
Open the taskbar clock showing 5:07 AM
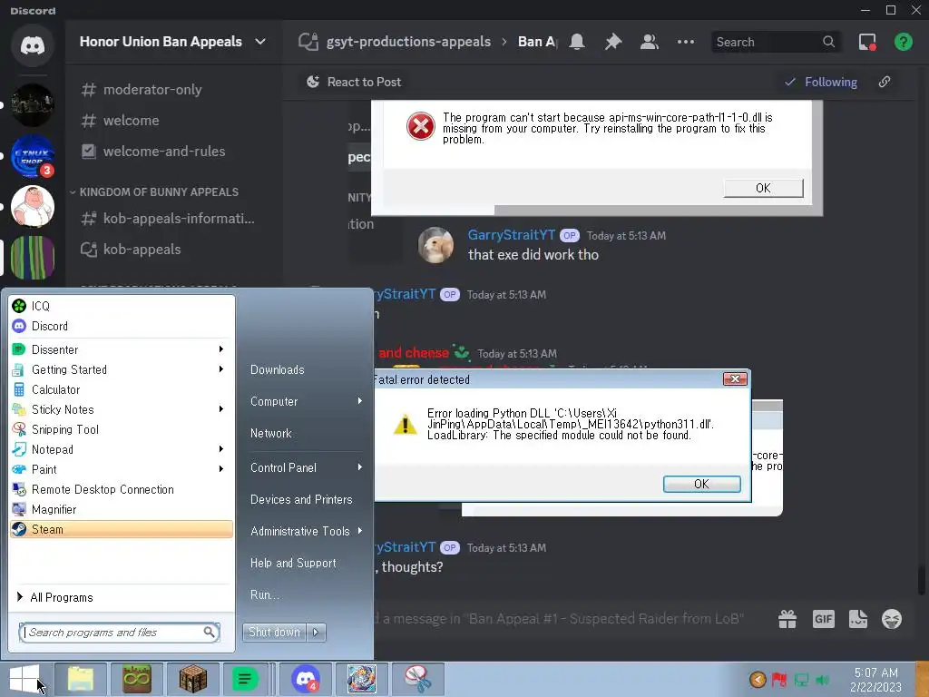pyautogui.click(x=875, y=680)
